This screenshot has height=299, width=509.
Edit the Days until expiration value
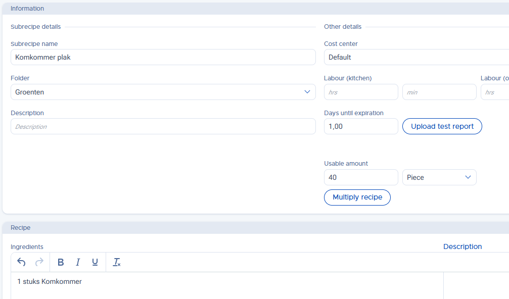point(361,126)
